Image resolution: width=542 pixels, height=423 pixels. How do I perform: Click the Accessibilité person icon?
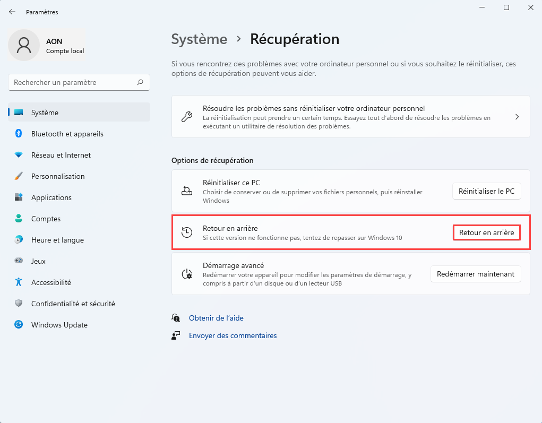(x=19, y=282)
